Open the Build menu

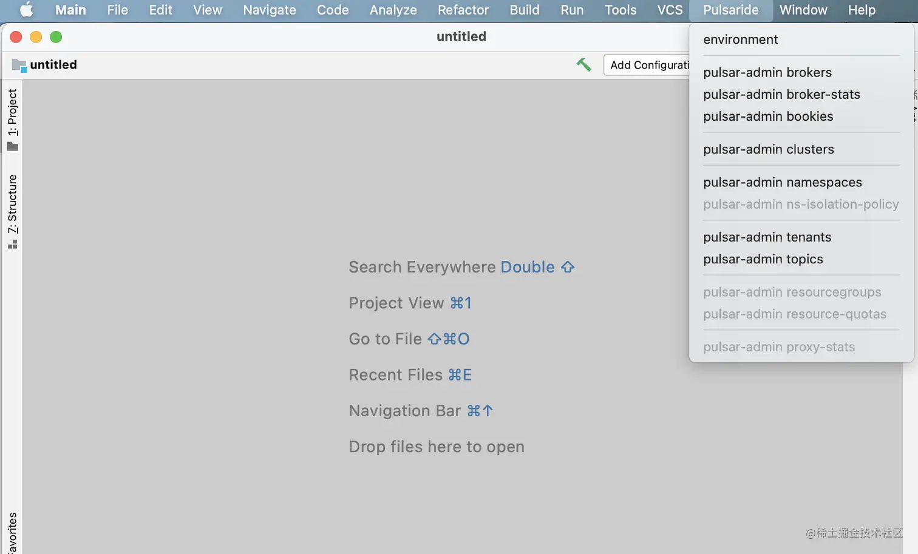(x=525, y=10)
